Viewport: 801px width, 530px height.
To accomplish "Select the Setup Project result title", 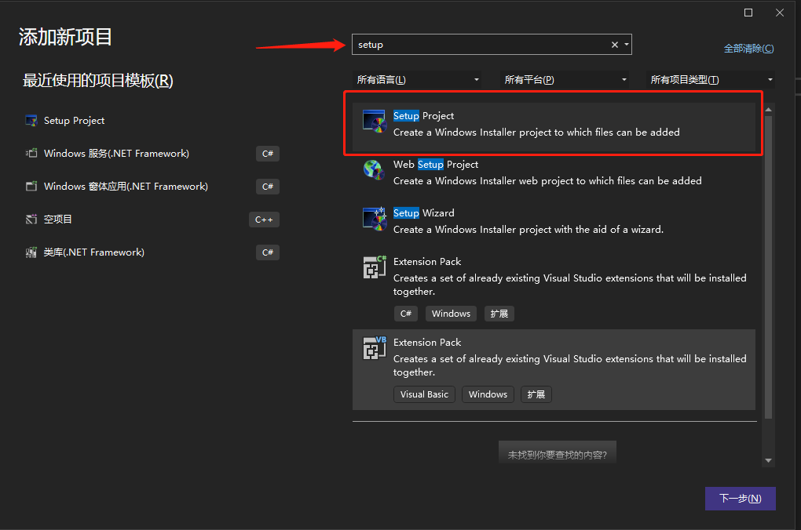I will (x=423, y=116).
